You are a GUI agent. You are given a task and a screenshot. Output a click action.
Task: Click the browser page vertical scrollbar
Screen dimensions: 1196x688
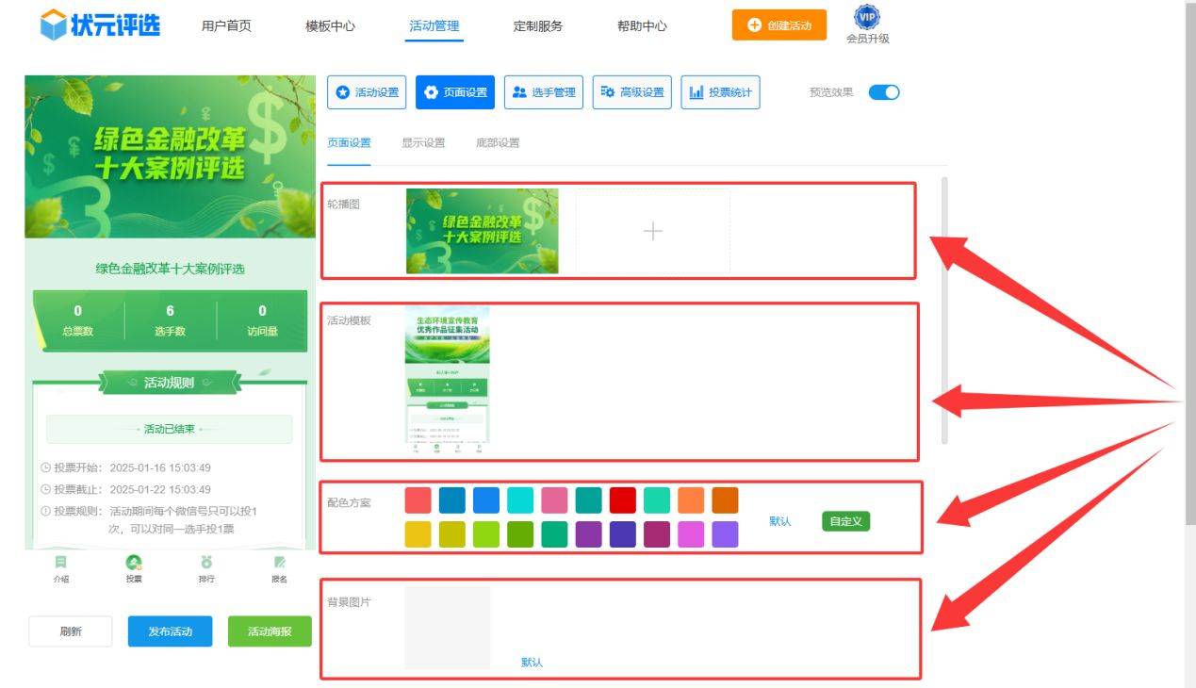tap(1190, 264)
